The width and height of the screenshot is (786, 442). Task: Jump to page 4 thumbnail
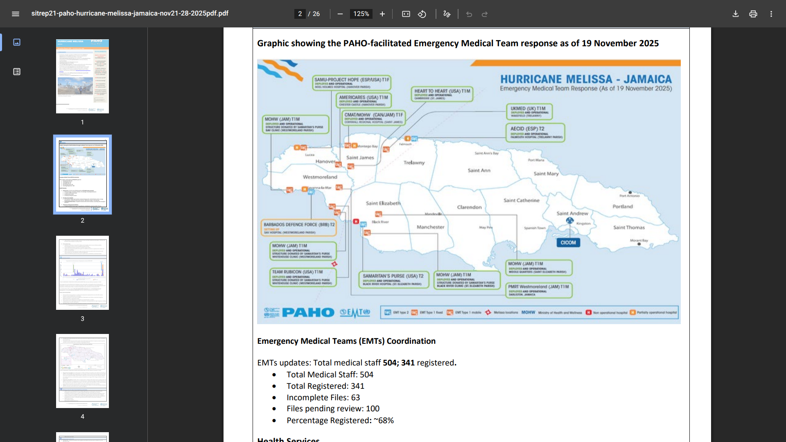(x=82, y=371)
